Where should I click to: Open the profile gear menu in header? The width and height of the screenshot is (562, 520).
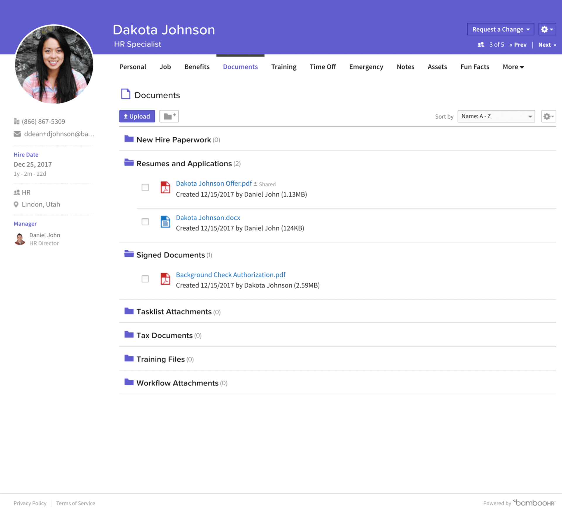pos(547,29)
